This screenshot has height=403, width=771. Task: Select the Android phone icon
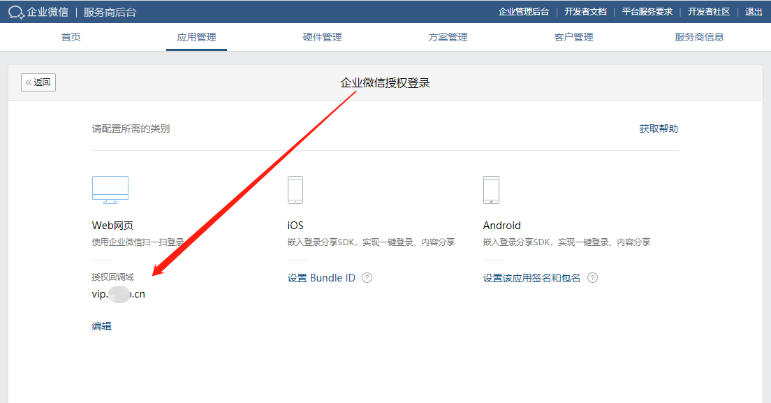491,190
